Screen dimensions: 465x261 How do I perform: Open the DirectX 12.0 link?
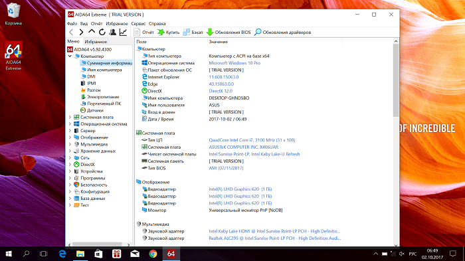pos(221,91)
